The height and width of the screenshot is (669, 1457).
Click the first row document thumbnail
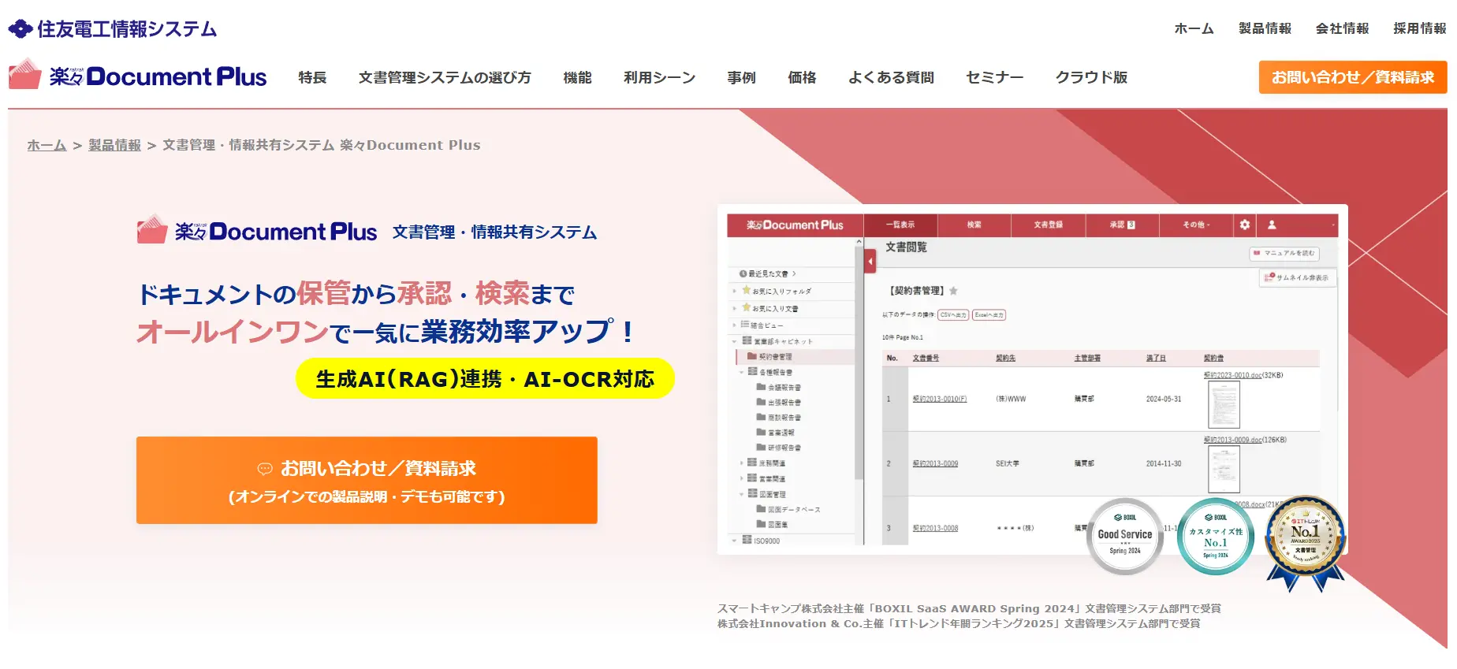tap(1224, 404)
